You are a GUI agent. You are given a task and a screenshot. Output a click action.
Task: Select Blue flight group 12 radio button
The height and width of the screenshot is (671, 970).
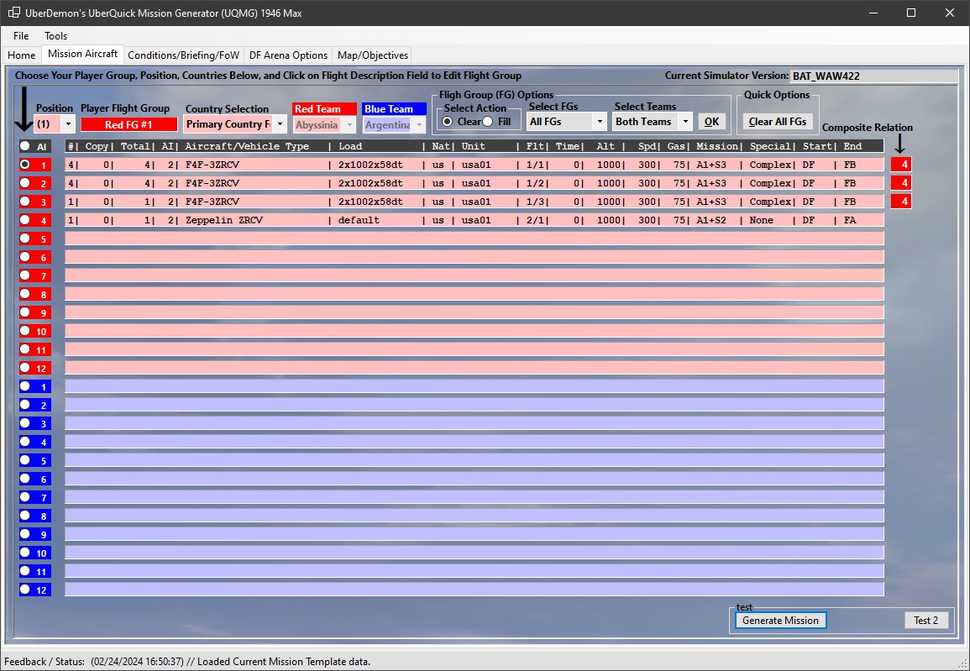point(24,590)
